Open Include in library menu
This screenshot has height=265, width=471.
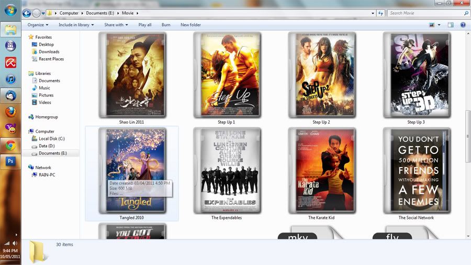[76, 25]
